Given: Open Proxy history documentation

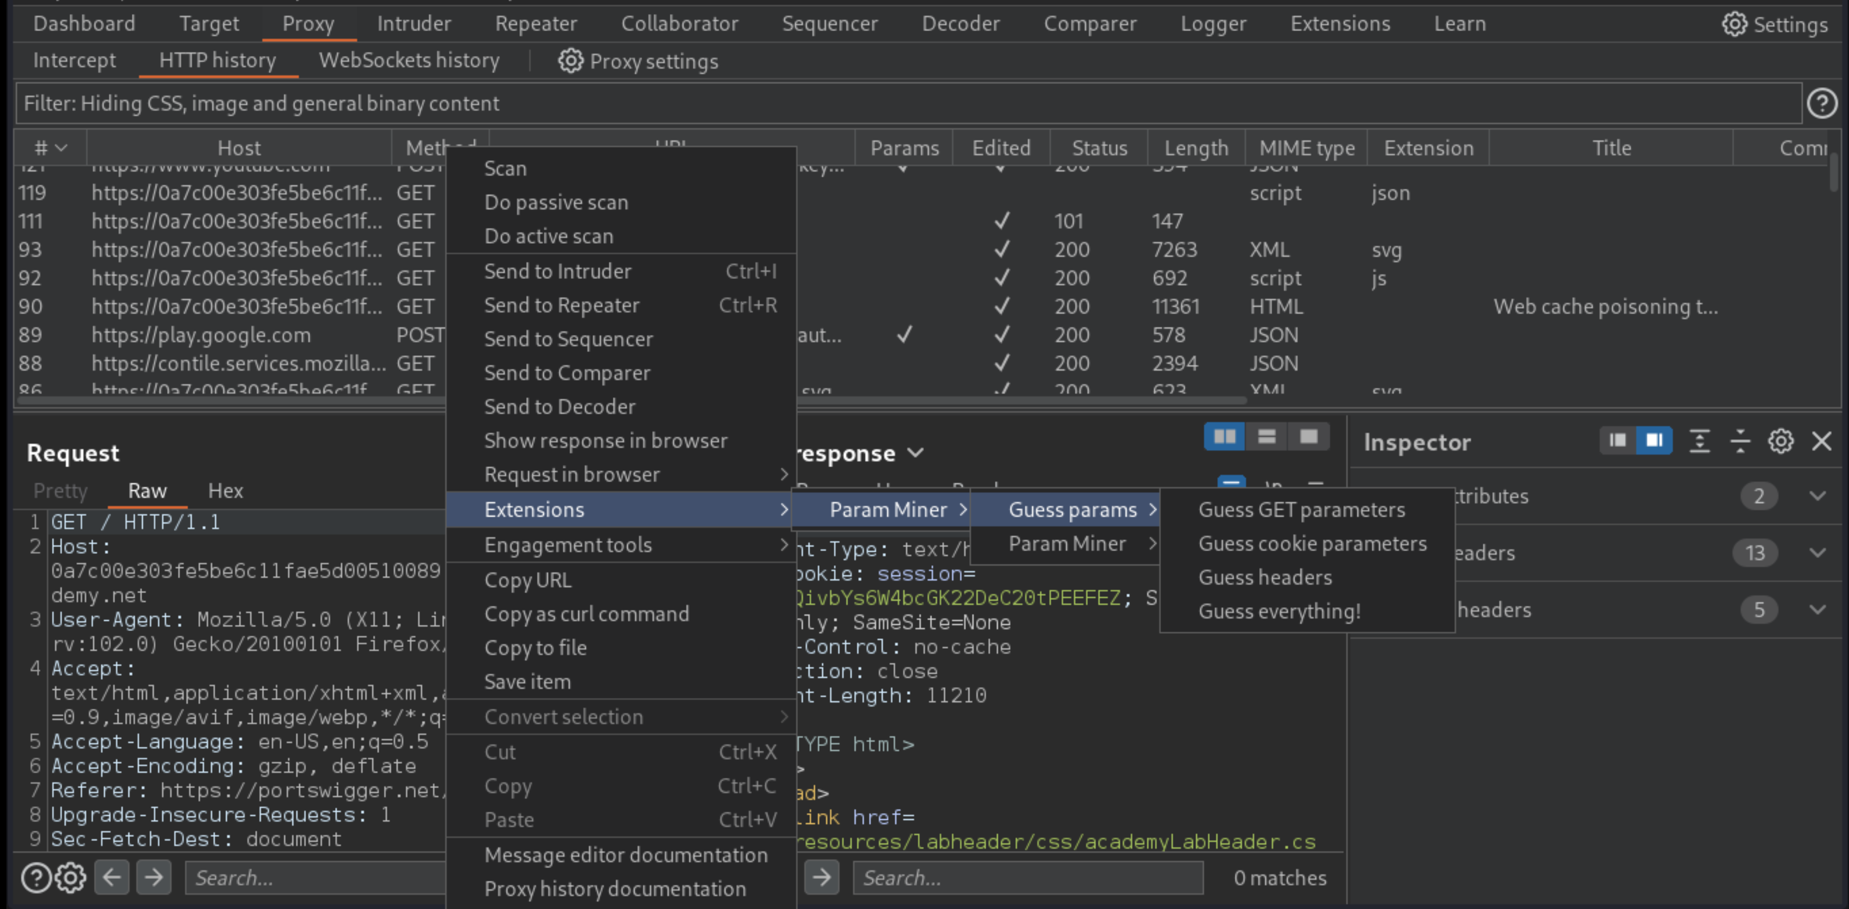Looking at the screenshot, I should tap(621, 889).
